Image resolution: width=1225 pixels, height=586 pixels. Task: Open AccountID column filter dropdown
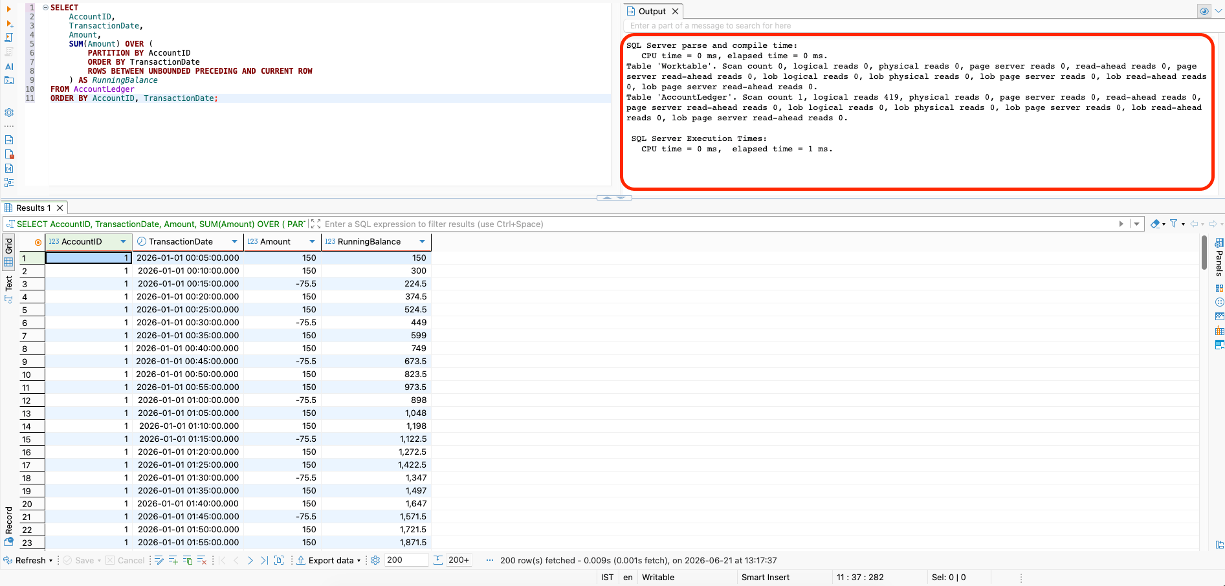point(123,242)
